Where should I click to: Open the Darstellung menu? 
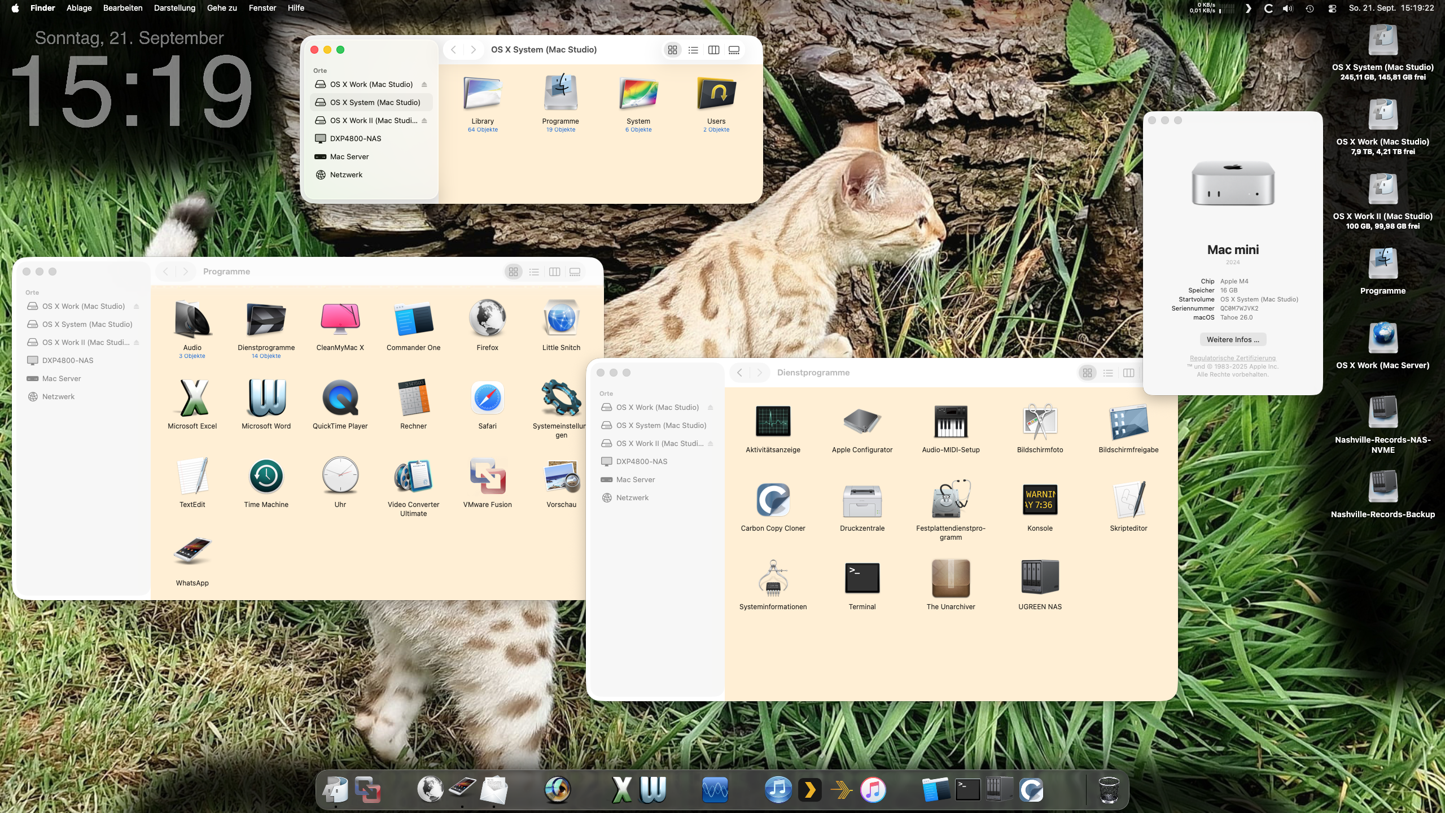pos(174,8)
